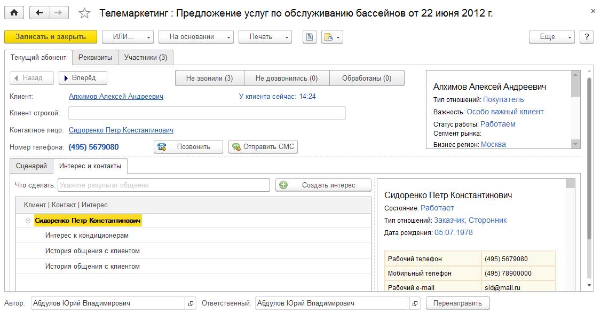This screenshot has width=601, height=313.
Task: Open author field's select icon
Action: (191, 303)
